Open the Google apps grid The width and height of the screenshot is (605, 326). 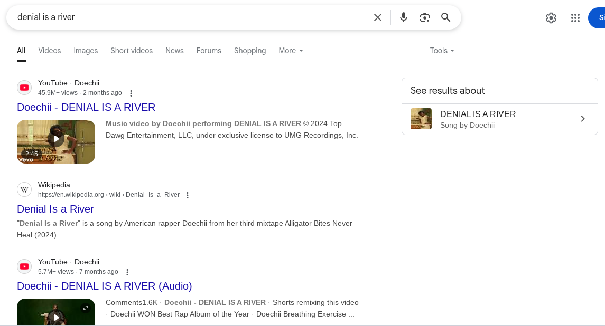(x=575, y=18)
